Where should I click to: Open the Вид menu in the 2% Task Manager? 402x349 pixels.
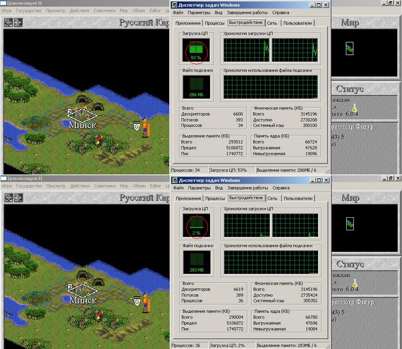pos(219,188)
